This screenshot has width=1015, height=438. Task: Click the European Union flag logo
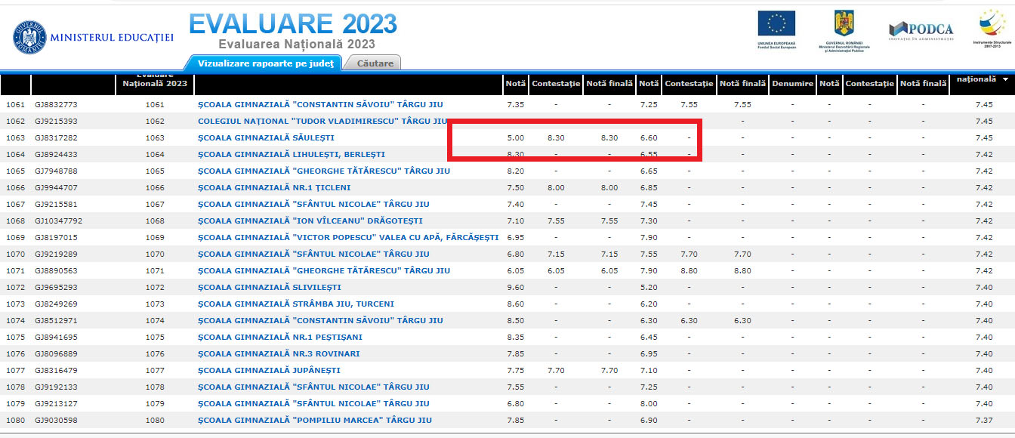[776, 24]
